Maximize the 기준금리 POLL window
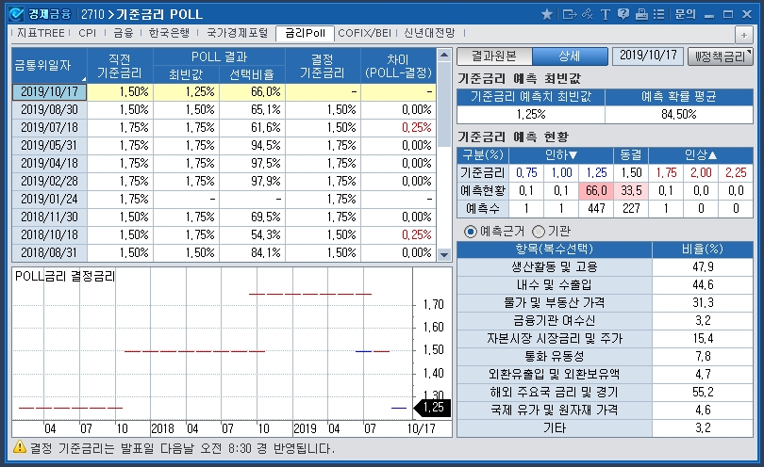 728,15
